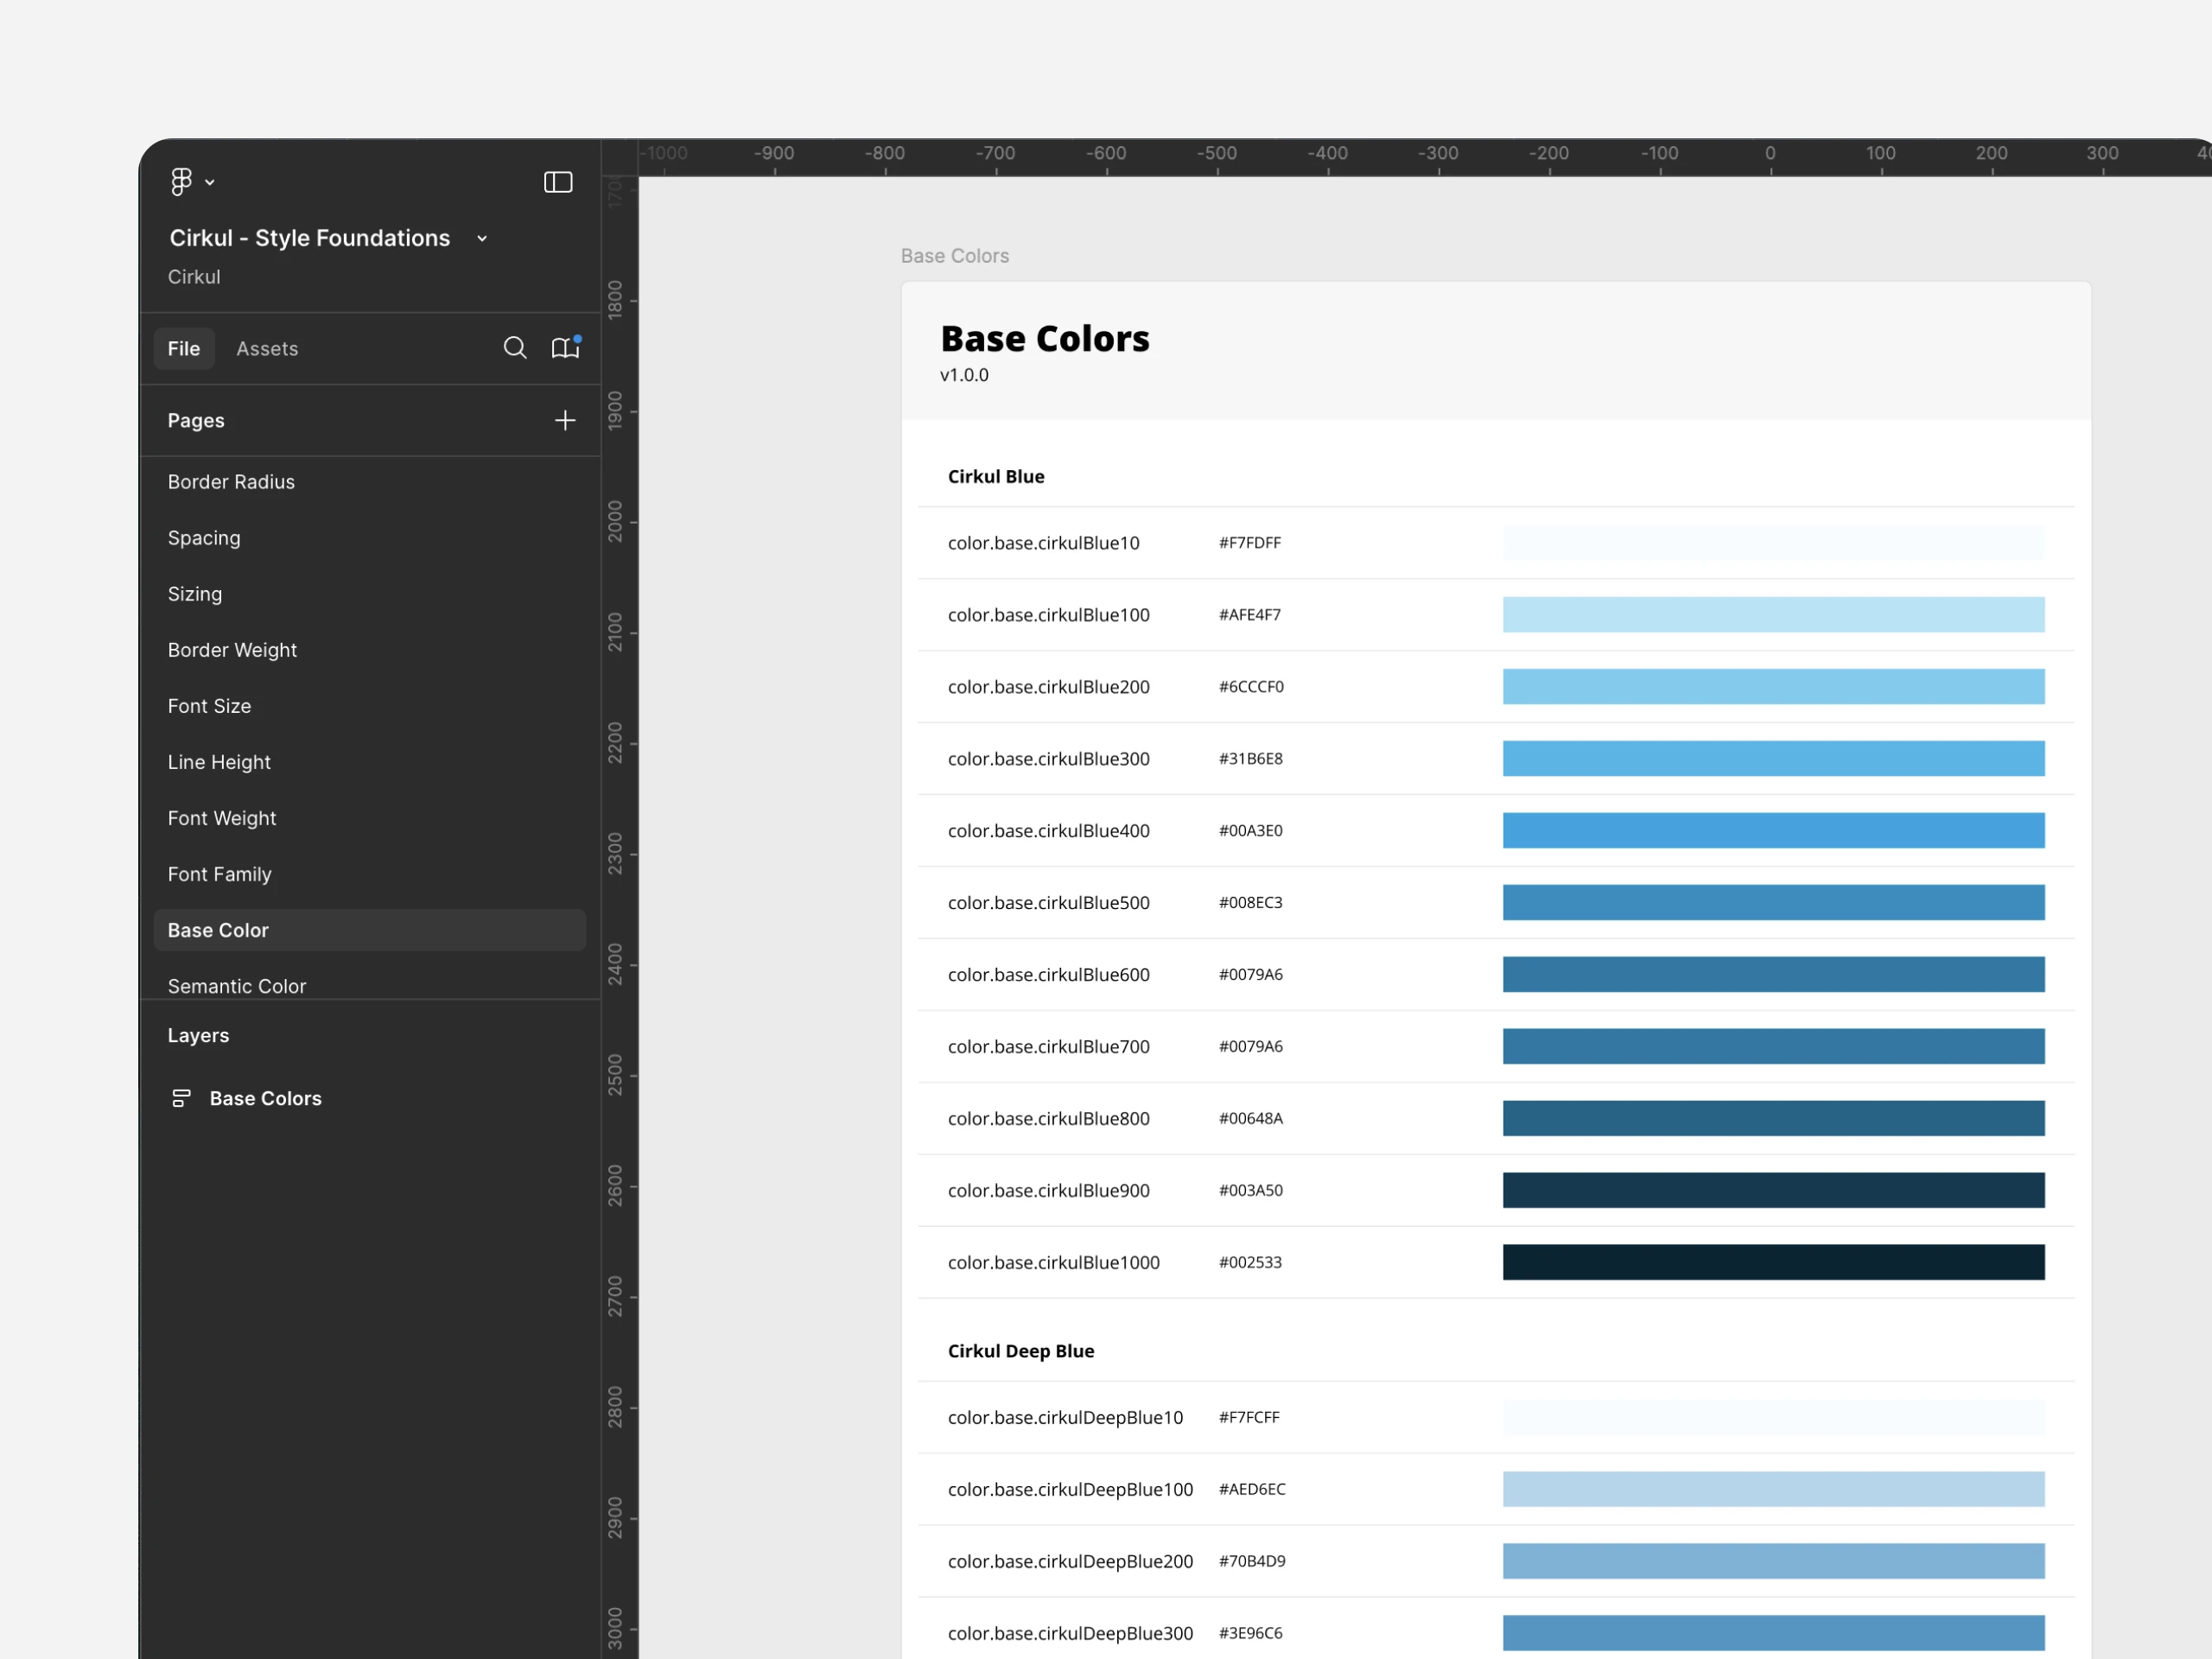Open the Border Radius page

tap(231, 482)
